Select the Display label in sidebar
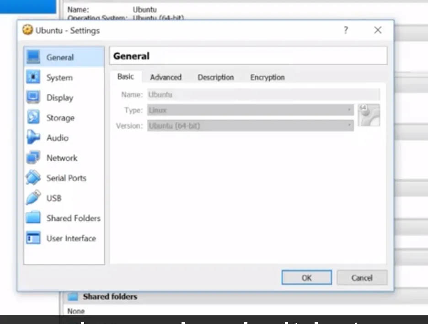This screenshot has width=428, height=324. 60,98
